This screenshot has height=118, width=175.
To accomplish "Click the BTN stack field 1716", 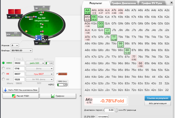I will click(19, 69).
